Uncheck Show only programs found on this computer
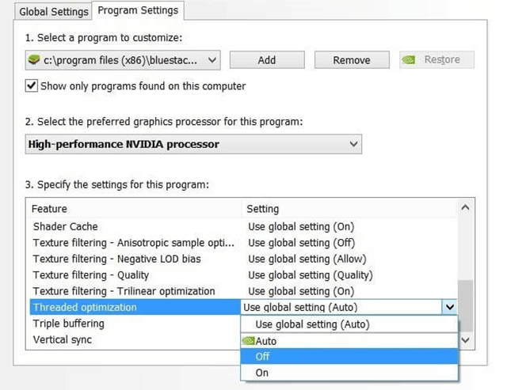This screenshot has width=507, height=390. 32,85
